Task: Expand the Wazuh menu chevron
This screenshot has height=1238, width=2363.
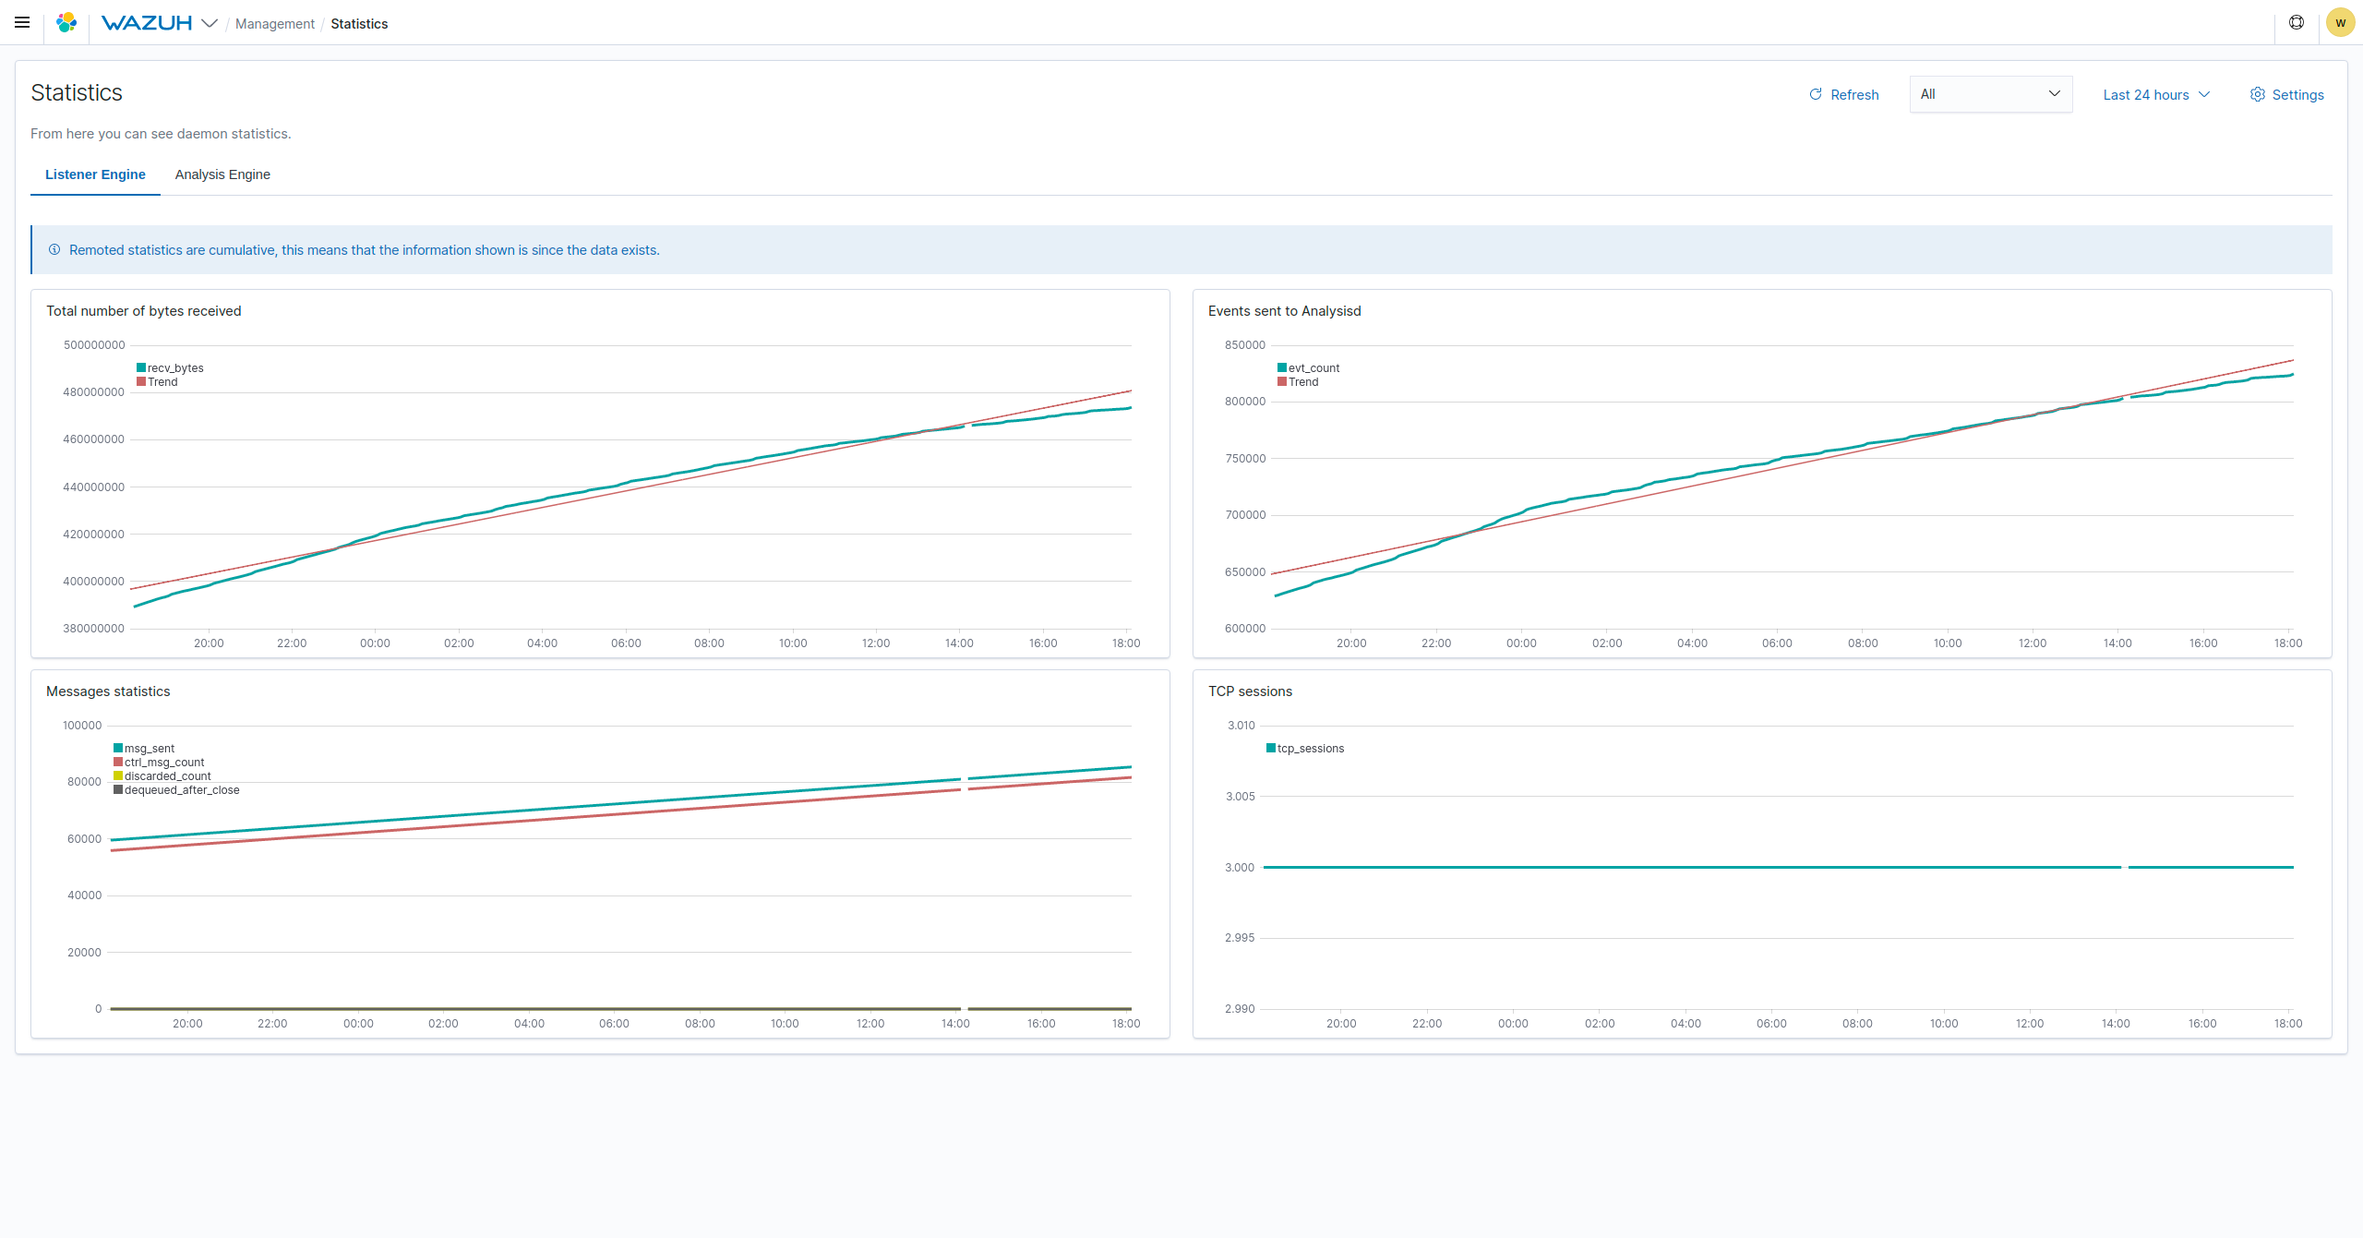Action: pos(210,23)
